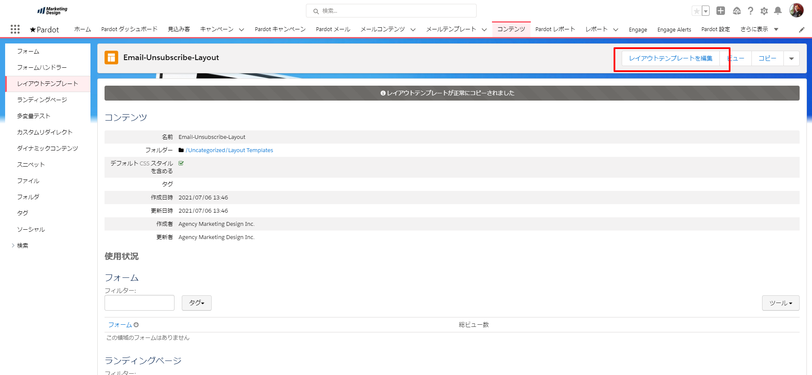Screen dimensions: 812x375
Task: Open the dropdown arrow beside コピー button
Action: click(791, 58)
